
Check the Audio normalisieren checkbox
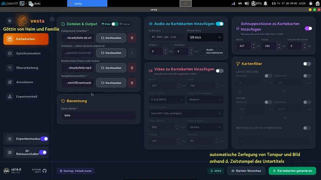[x=203, y=51]
